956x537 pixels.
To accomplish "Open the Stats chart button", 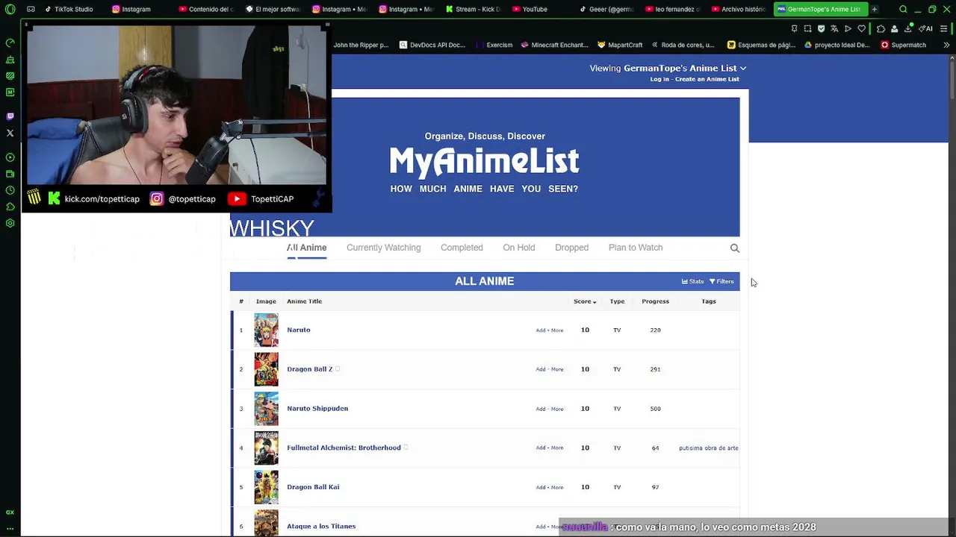I will coord(692,281).
